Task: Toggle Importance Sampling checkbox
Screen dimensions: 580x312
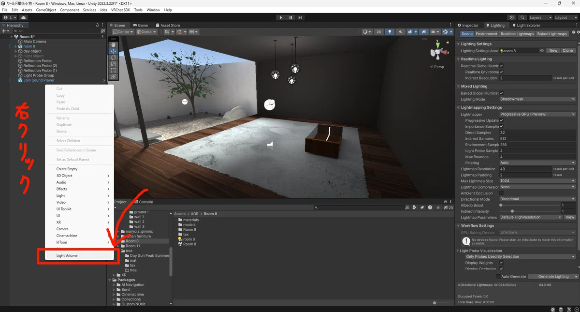Action: click(x=502, y=126)
